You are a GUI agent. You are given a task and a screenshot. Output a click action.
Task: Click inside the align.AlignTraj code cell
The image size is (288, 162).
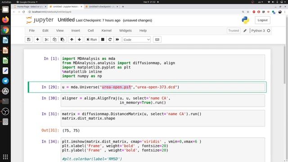[x=163, y=100]
